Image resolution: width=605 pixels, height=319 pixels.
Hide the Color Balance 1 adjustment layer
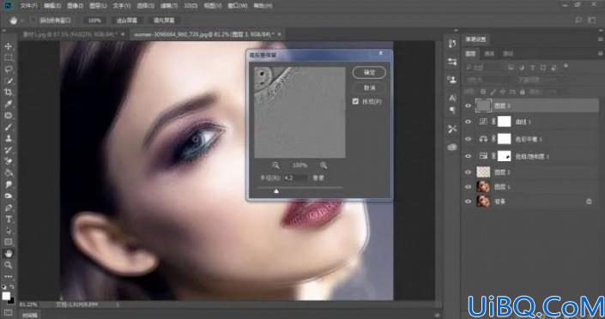(468, 139)
